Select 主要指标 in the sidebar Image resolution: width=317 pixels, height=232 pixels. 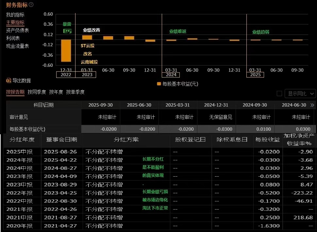click(x=15, y=22)
